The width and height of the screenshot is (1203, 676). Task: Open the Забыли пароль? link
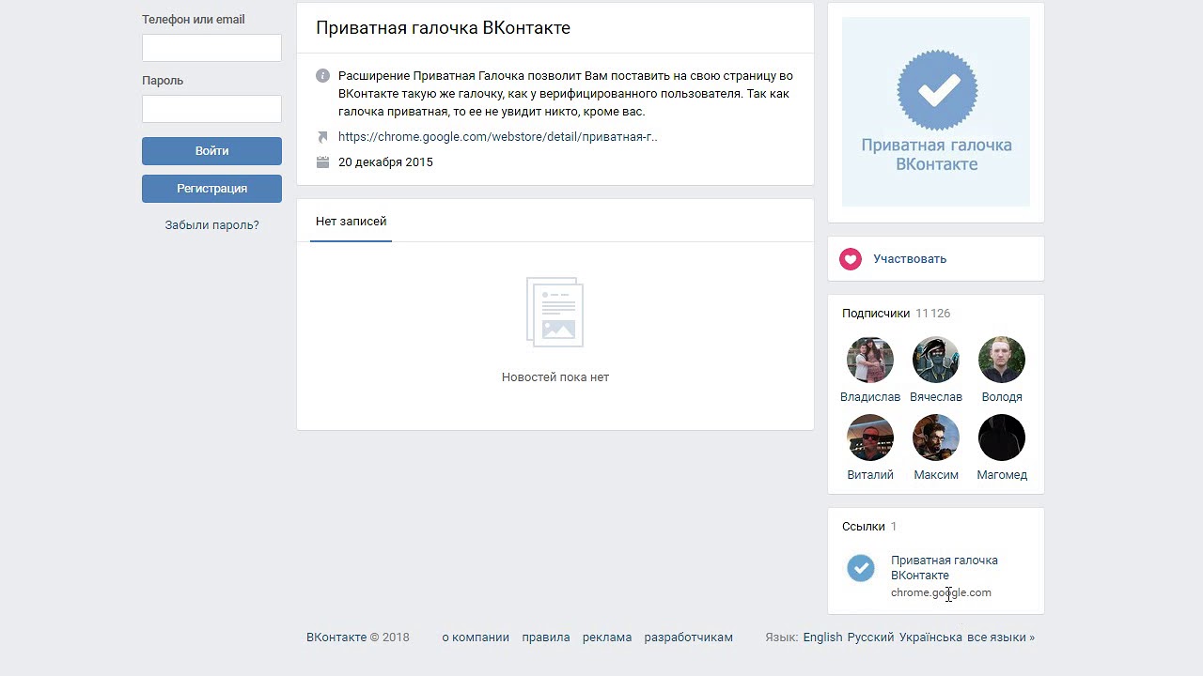pyautogui.click(x=211, y=225)
